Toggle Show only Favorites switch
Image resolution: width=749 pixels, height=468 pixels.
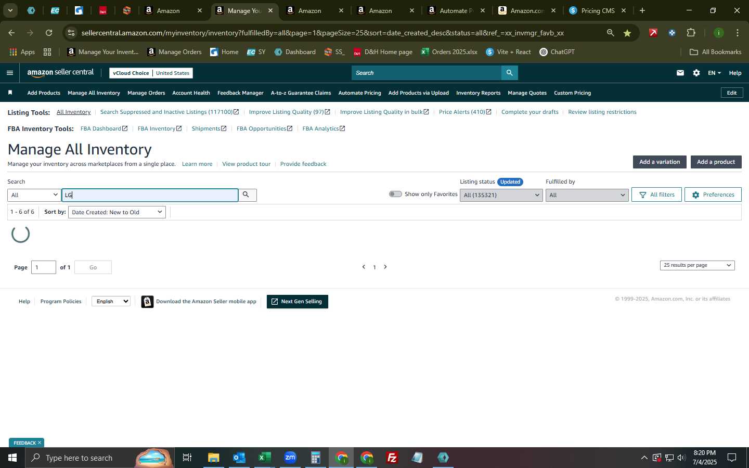pyautogui.click(x=395, y=194)
